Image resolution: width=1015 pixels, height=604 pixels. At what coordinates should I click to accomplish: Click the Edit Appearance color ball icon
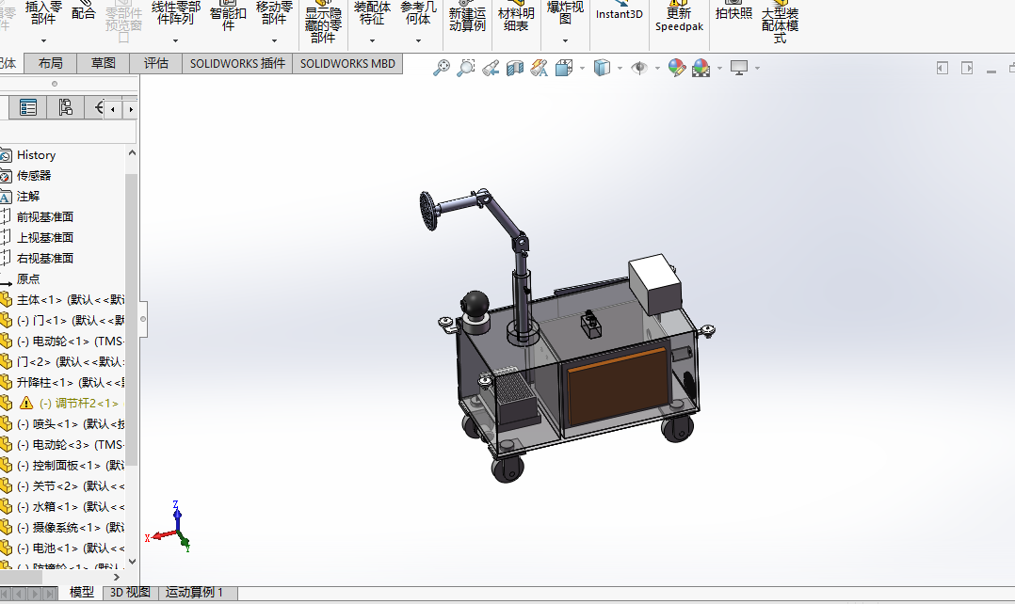[x=676, y=68]
